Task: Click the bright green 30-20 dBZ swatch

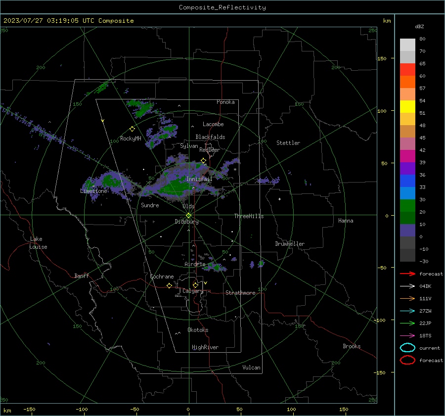Action: point(407,206)
